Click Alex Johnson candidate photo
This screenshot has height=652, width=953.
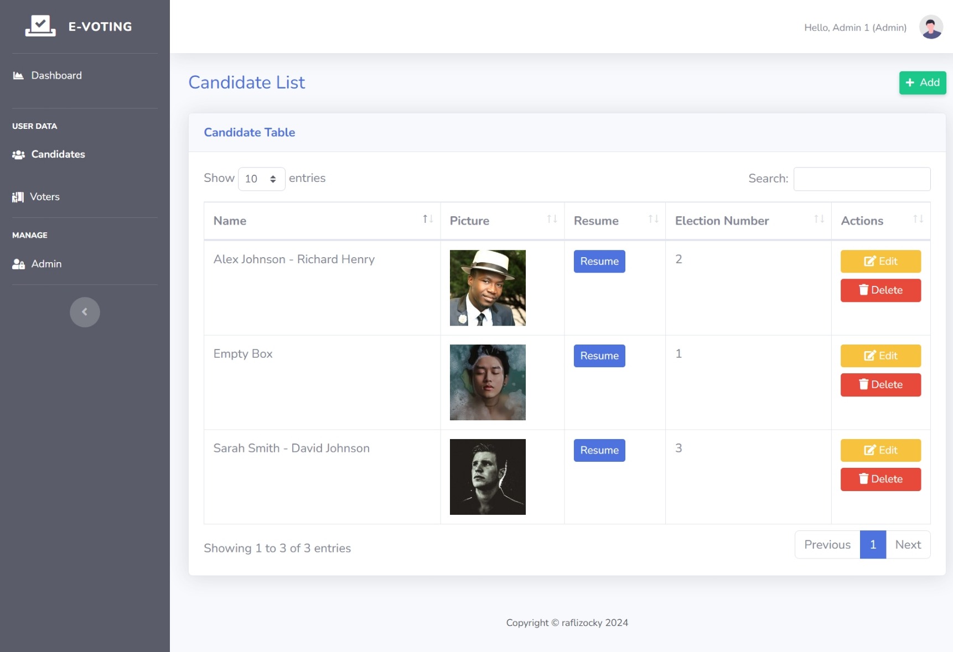coord(488,288)
